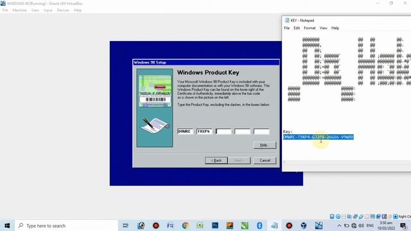Open VirtualBox File menu
This screenshot has height=231, width=411.
point(5,10)
